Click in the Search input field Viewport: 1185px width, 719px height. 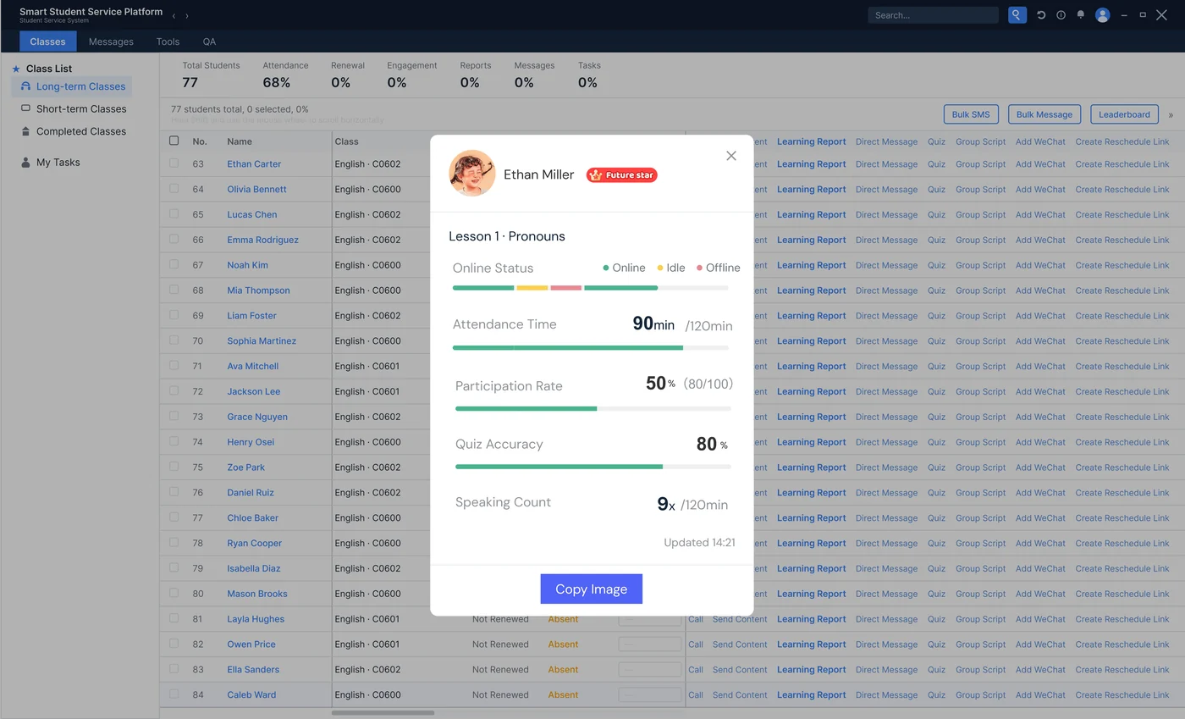click(934, 15)
